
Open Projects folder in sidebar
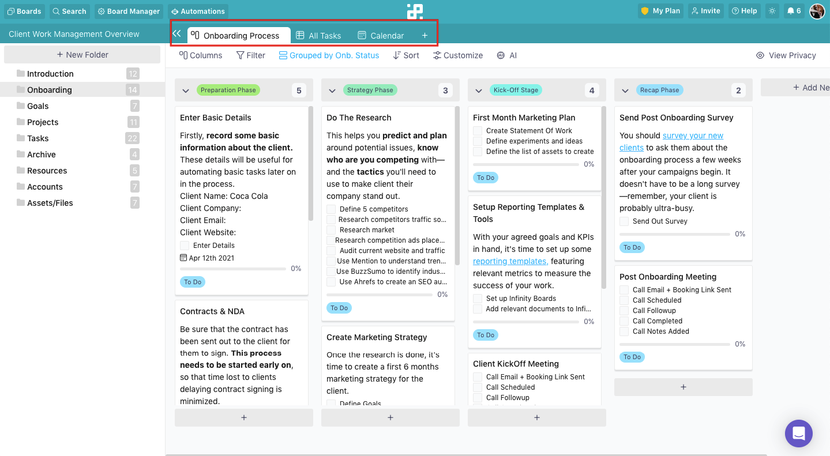82,122
